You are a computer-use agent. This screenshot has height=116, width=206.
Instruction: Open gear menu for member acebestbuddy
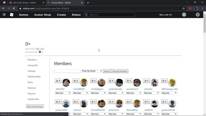[111, 81]
